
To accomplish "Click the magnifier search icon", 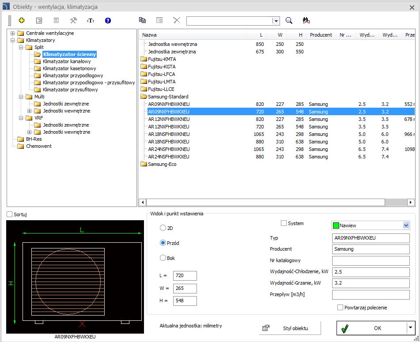I will (x=289, y=20).
